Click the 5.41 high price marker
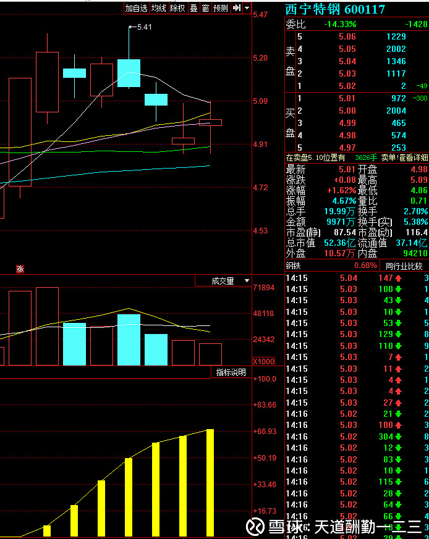This screenshot has width=429, height=539. [x=143, y=27]
